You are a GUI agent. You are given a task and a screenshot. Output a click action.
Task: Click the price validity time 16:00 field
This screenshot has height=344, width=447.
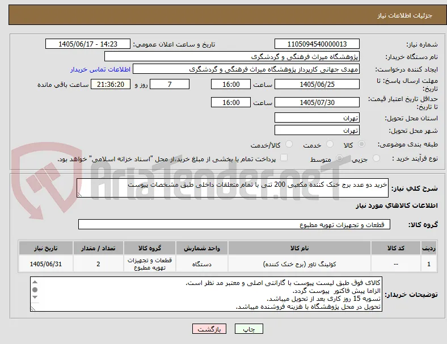pos(231,102)
